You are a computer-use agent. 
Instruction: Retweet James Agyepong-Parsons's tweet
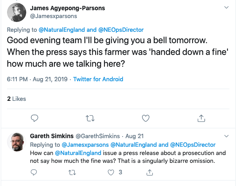click(90, 118)
